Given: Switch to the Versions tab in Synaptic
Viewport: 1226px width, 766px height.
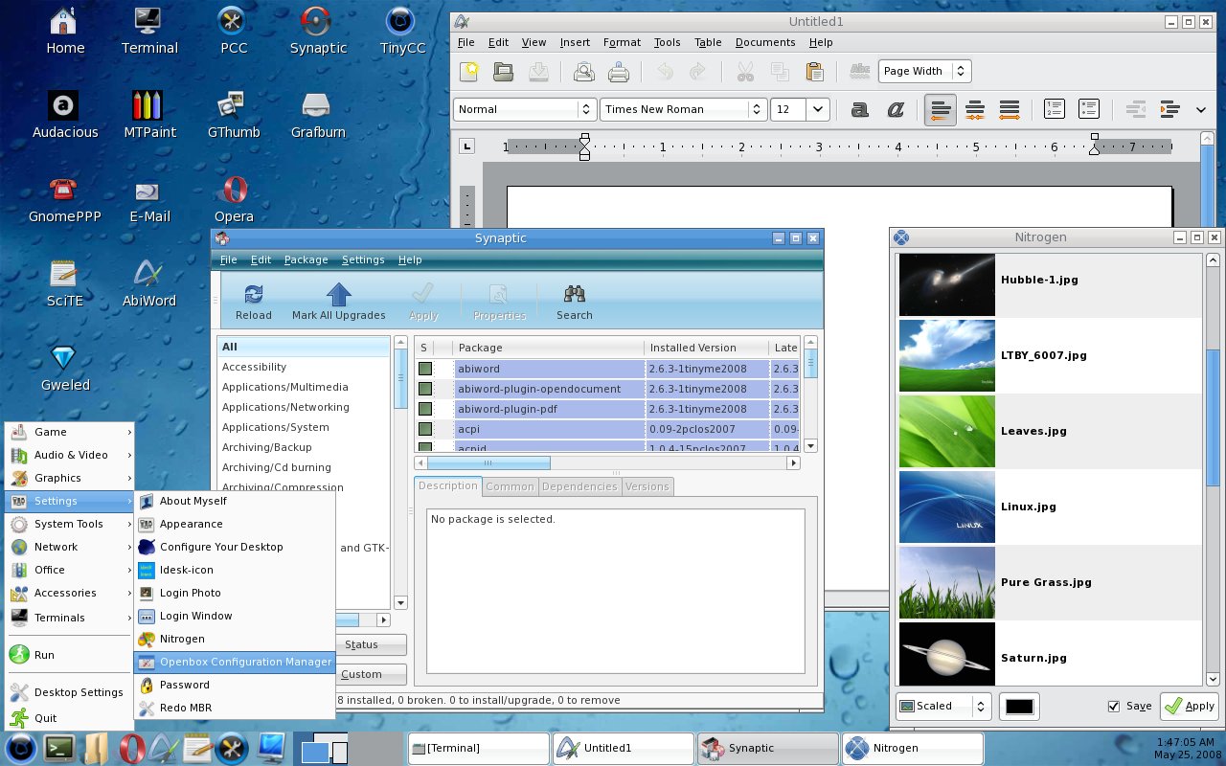Looking at the screenshot, I should pyautogui.click(x=647, y=486).
